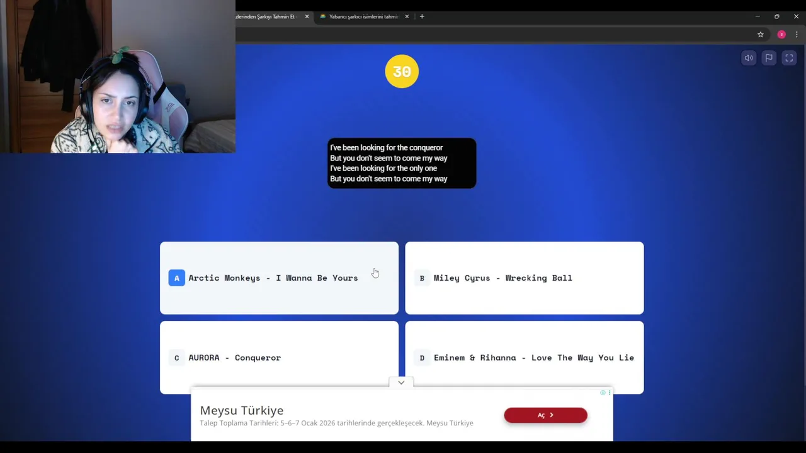Bookmark this page with the star icon
This screenshot has height=453, width=806.
761,35
